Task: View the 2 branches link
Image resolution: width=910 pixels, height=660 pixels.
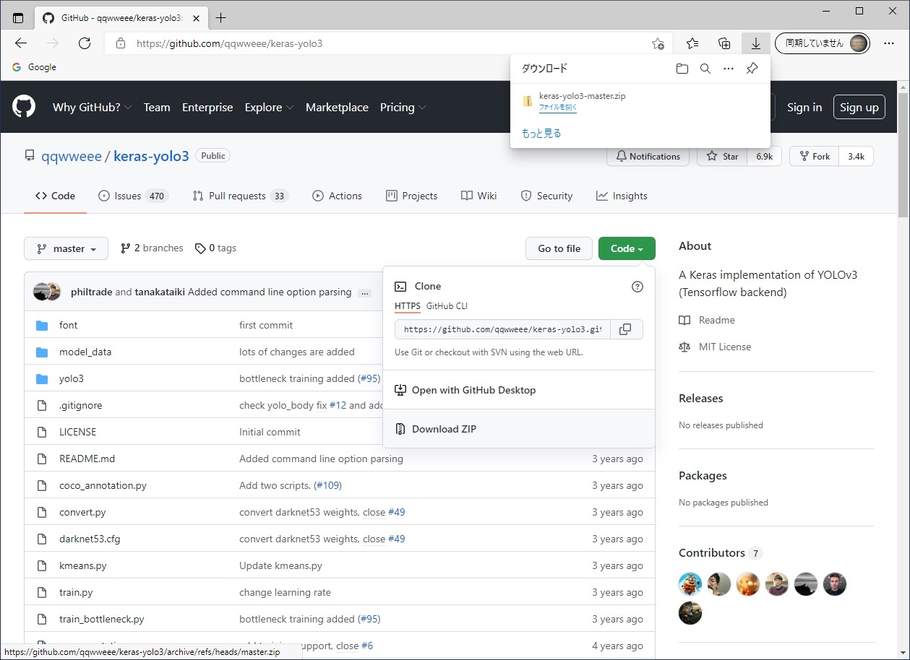Action: (x=152, y=248)
